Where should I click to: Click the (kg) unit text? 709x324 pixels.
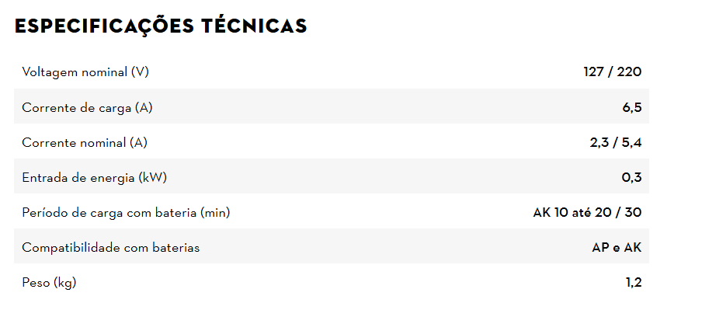point(64,283)
